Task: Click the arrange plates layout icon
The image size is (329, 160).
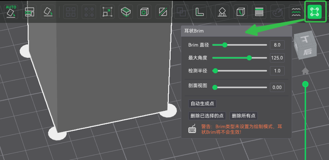Action: (x=29, y=12)
